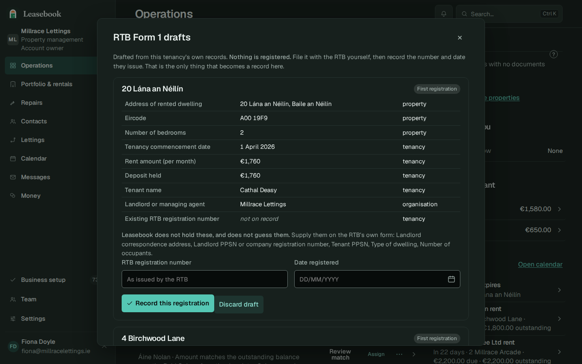The width and height of the screenshot is (582, 364).
Task: Select the Money coins icon
Action: click(x=13, y=196)
